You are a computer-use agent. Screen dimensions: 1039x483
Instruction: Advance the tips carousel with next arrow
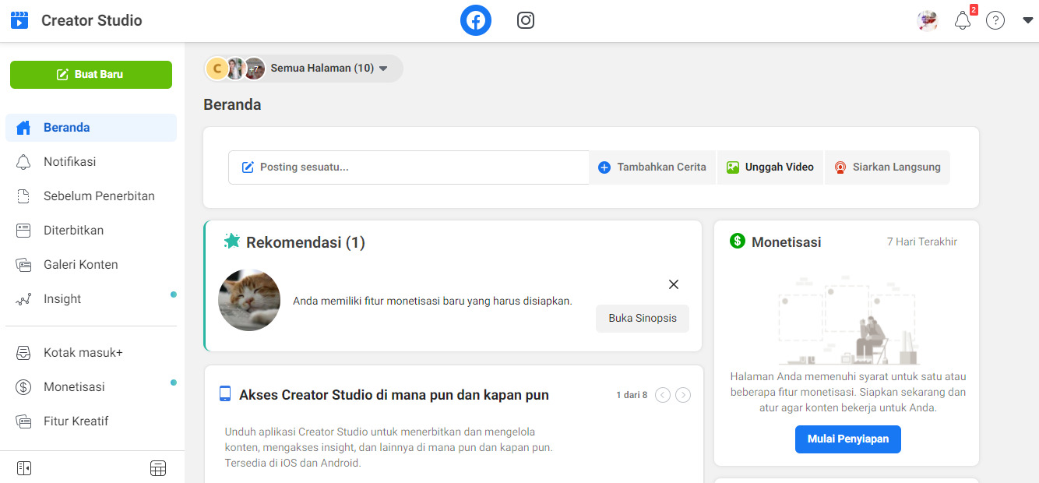point(683,395)
